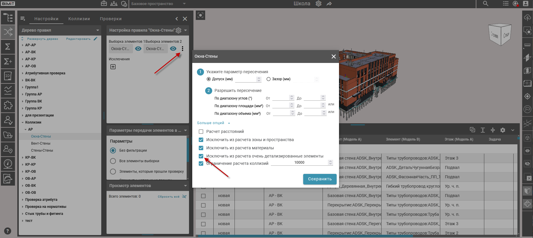Toggle visibility eye for first selection
The image size is (533, 238).
[x=138, y=49]
